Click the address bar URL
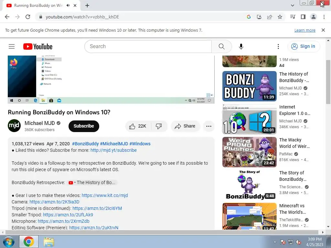The image size is (331, 248). (x=82, y=17)
